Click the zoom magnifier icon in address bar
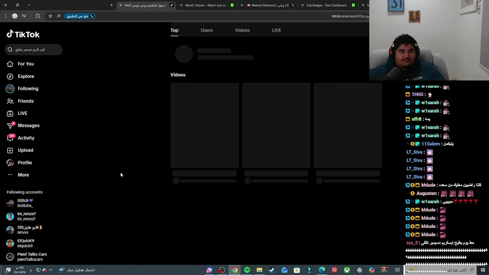This screenshot has height=275, width=489. pyautogui.click(x=58, y=16)
